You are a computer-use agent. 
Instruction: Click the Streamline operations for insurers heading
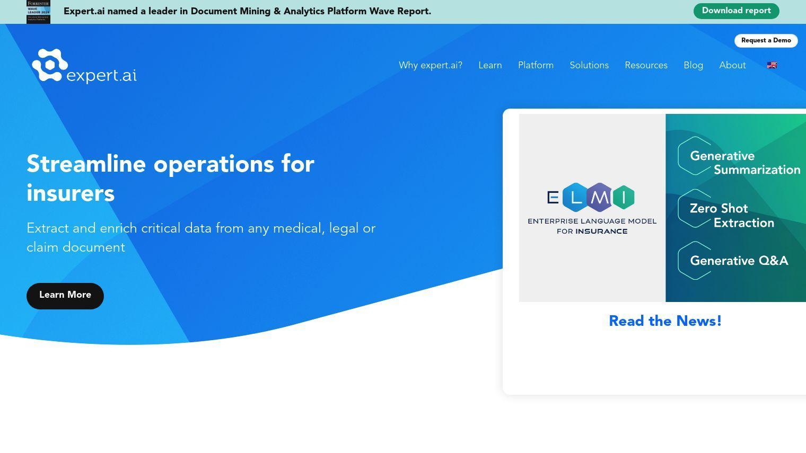(x=170, y=179)
